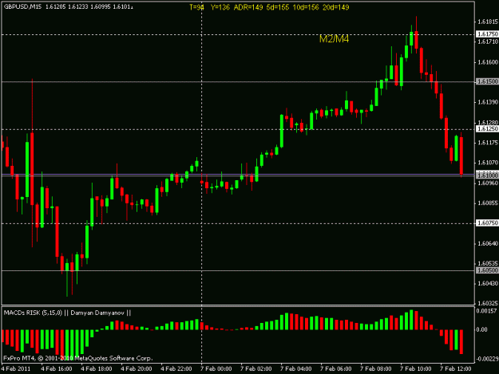The width and height of the screenshot is (499, 374).
Task: Click the 1.61500 price level label
Action: [487, 81]
